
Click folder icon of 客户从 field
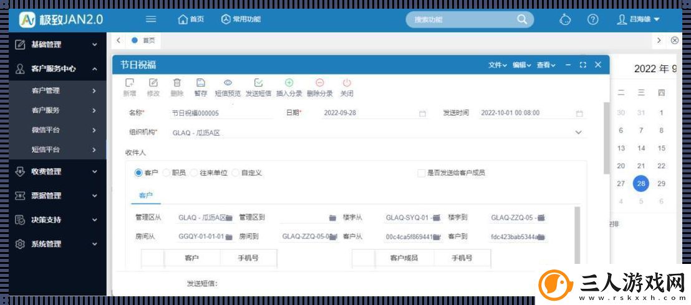tap(437, 237)
